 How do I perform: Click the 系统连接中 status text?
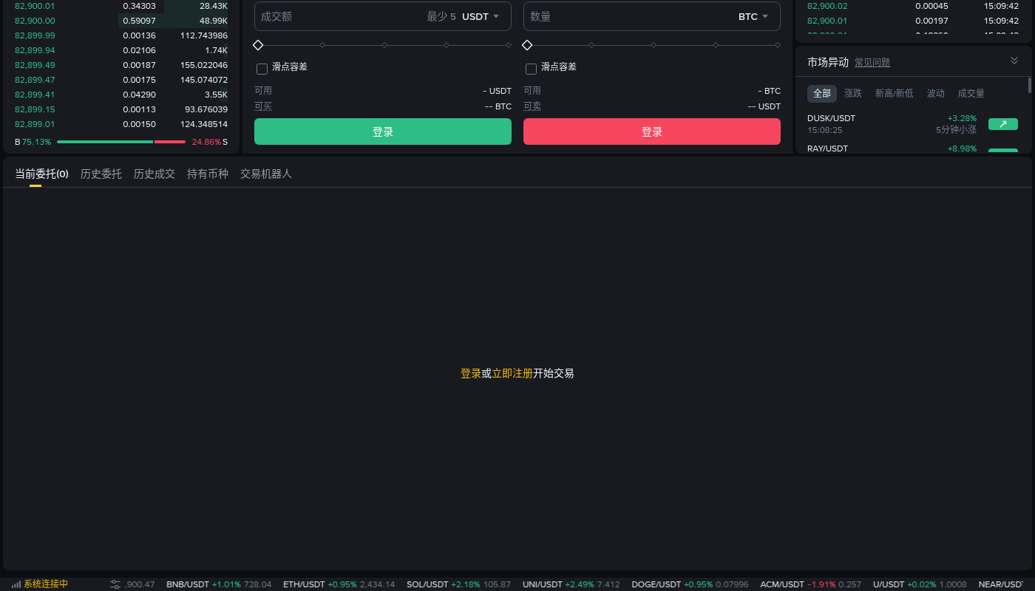[46, 584]
